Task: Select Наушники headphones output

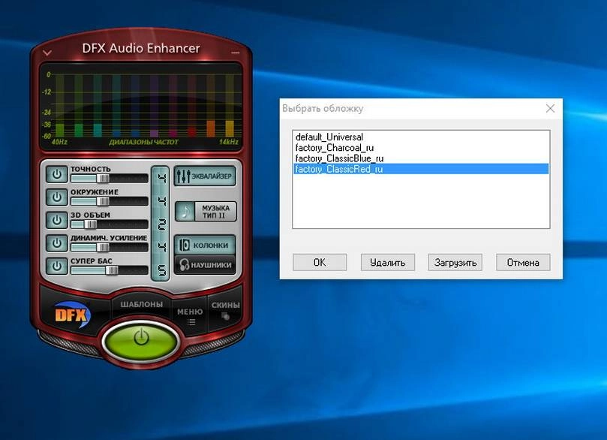Action: pyautogui.click(x=205, y=265)
